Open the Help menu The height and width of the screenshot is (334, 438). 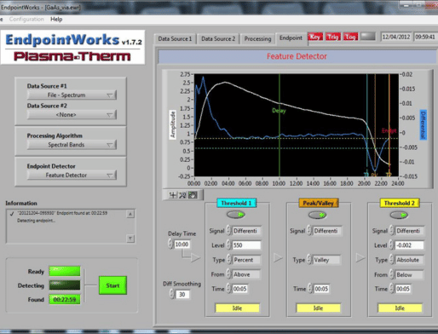coord(56,20)
